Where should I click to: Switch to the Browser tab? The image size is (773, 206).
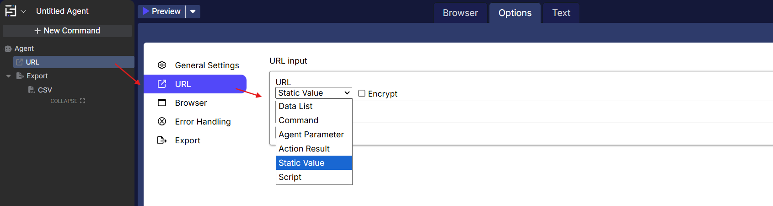460,13
